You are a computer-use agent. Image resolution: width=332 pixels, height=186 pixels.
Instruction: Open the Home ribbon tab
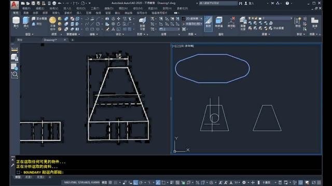(x=16, y=13)
